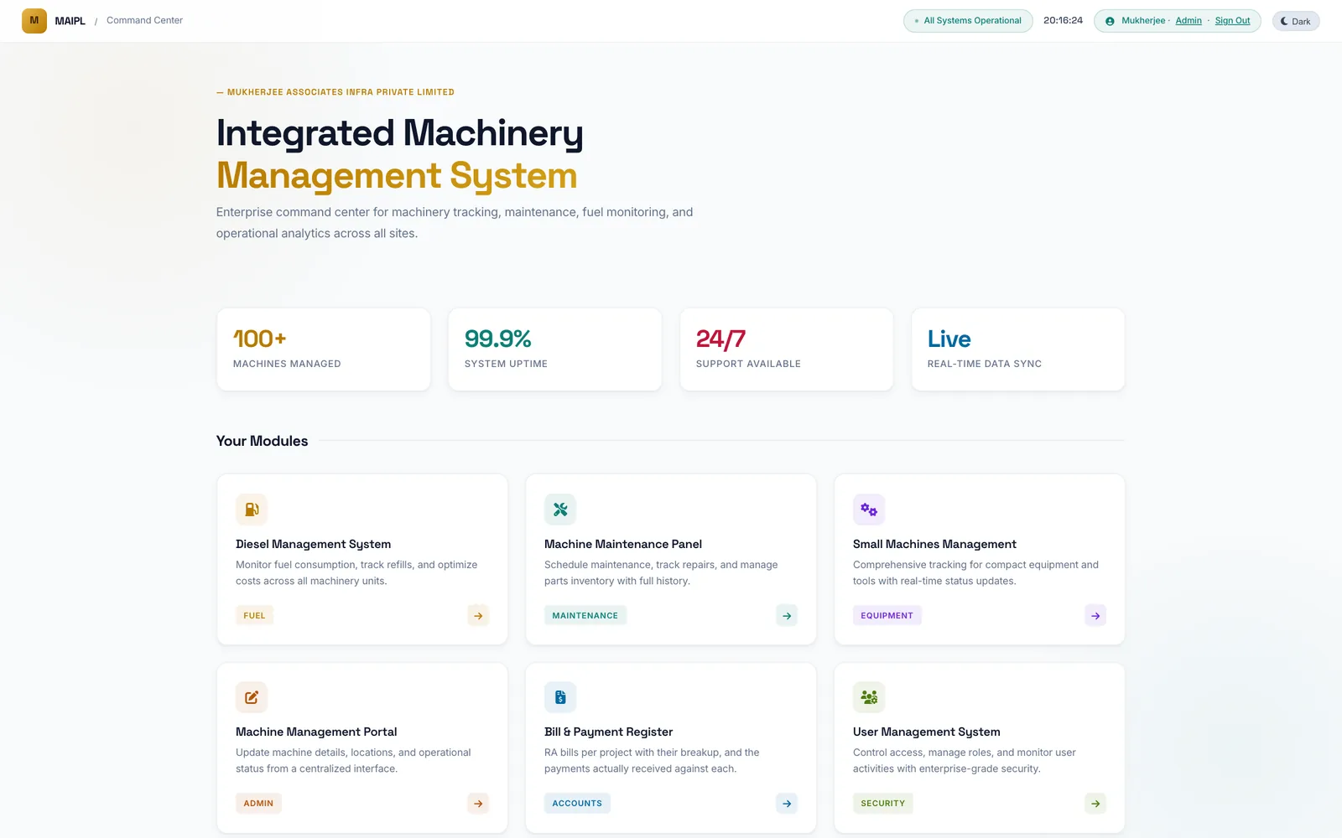Click the Mukherjee username in the header
The image size is (1342, 838).
[1143, 21]
